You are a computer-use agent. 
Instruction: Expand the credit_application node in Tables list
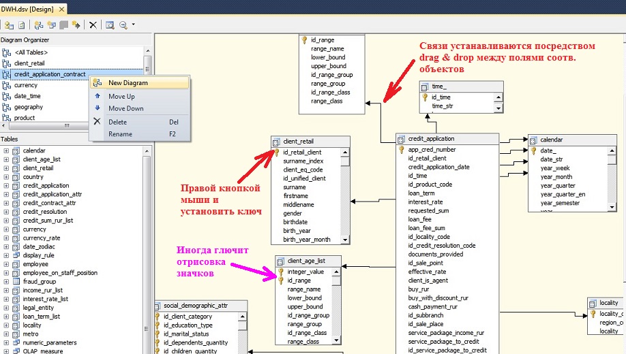click(6, 186)
